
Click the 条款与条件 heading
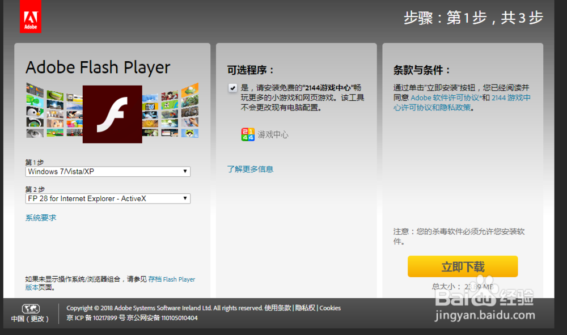click(x=421, y=70)
